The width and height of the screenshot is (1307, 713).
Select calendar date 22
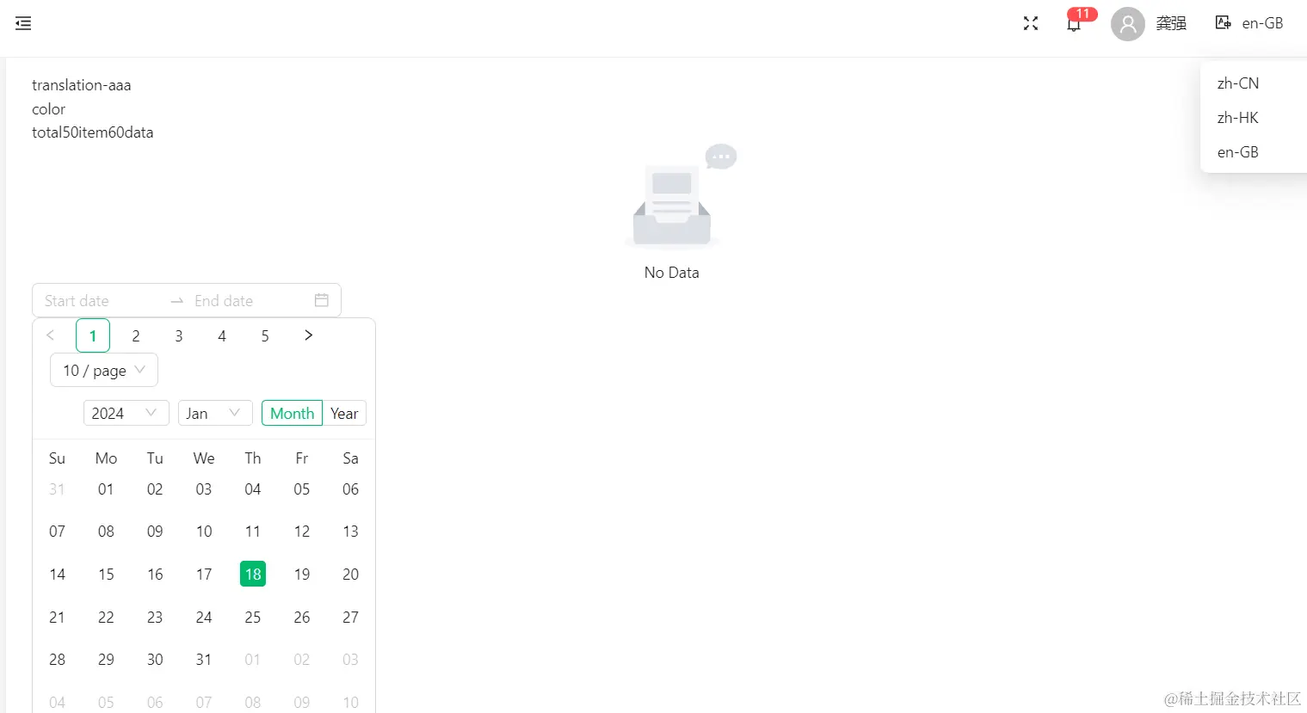pos(106,617)
